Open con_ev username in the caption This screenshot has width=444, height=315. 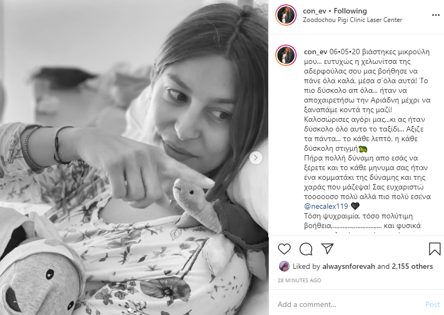click(x=315, y=52)
